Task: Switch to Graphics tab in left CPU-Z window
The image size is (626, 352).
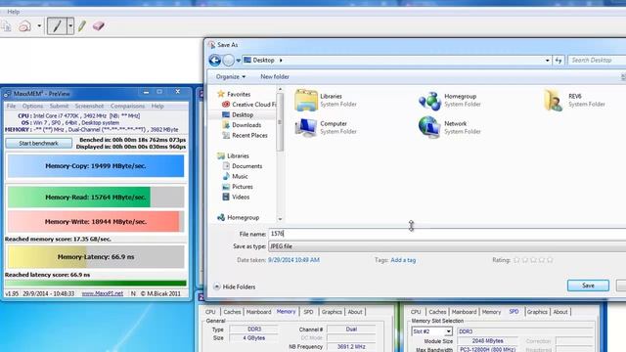Action: pos(332,312)
